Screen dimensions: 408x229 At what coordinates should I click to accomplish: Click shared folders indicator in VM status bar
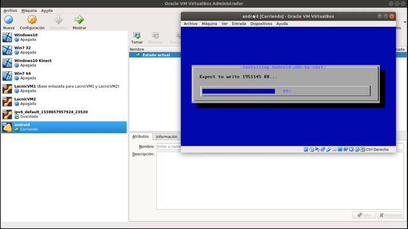334,149
